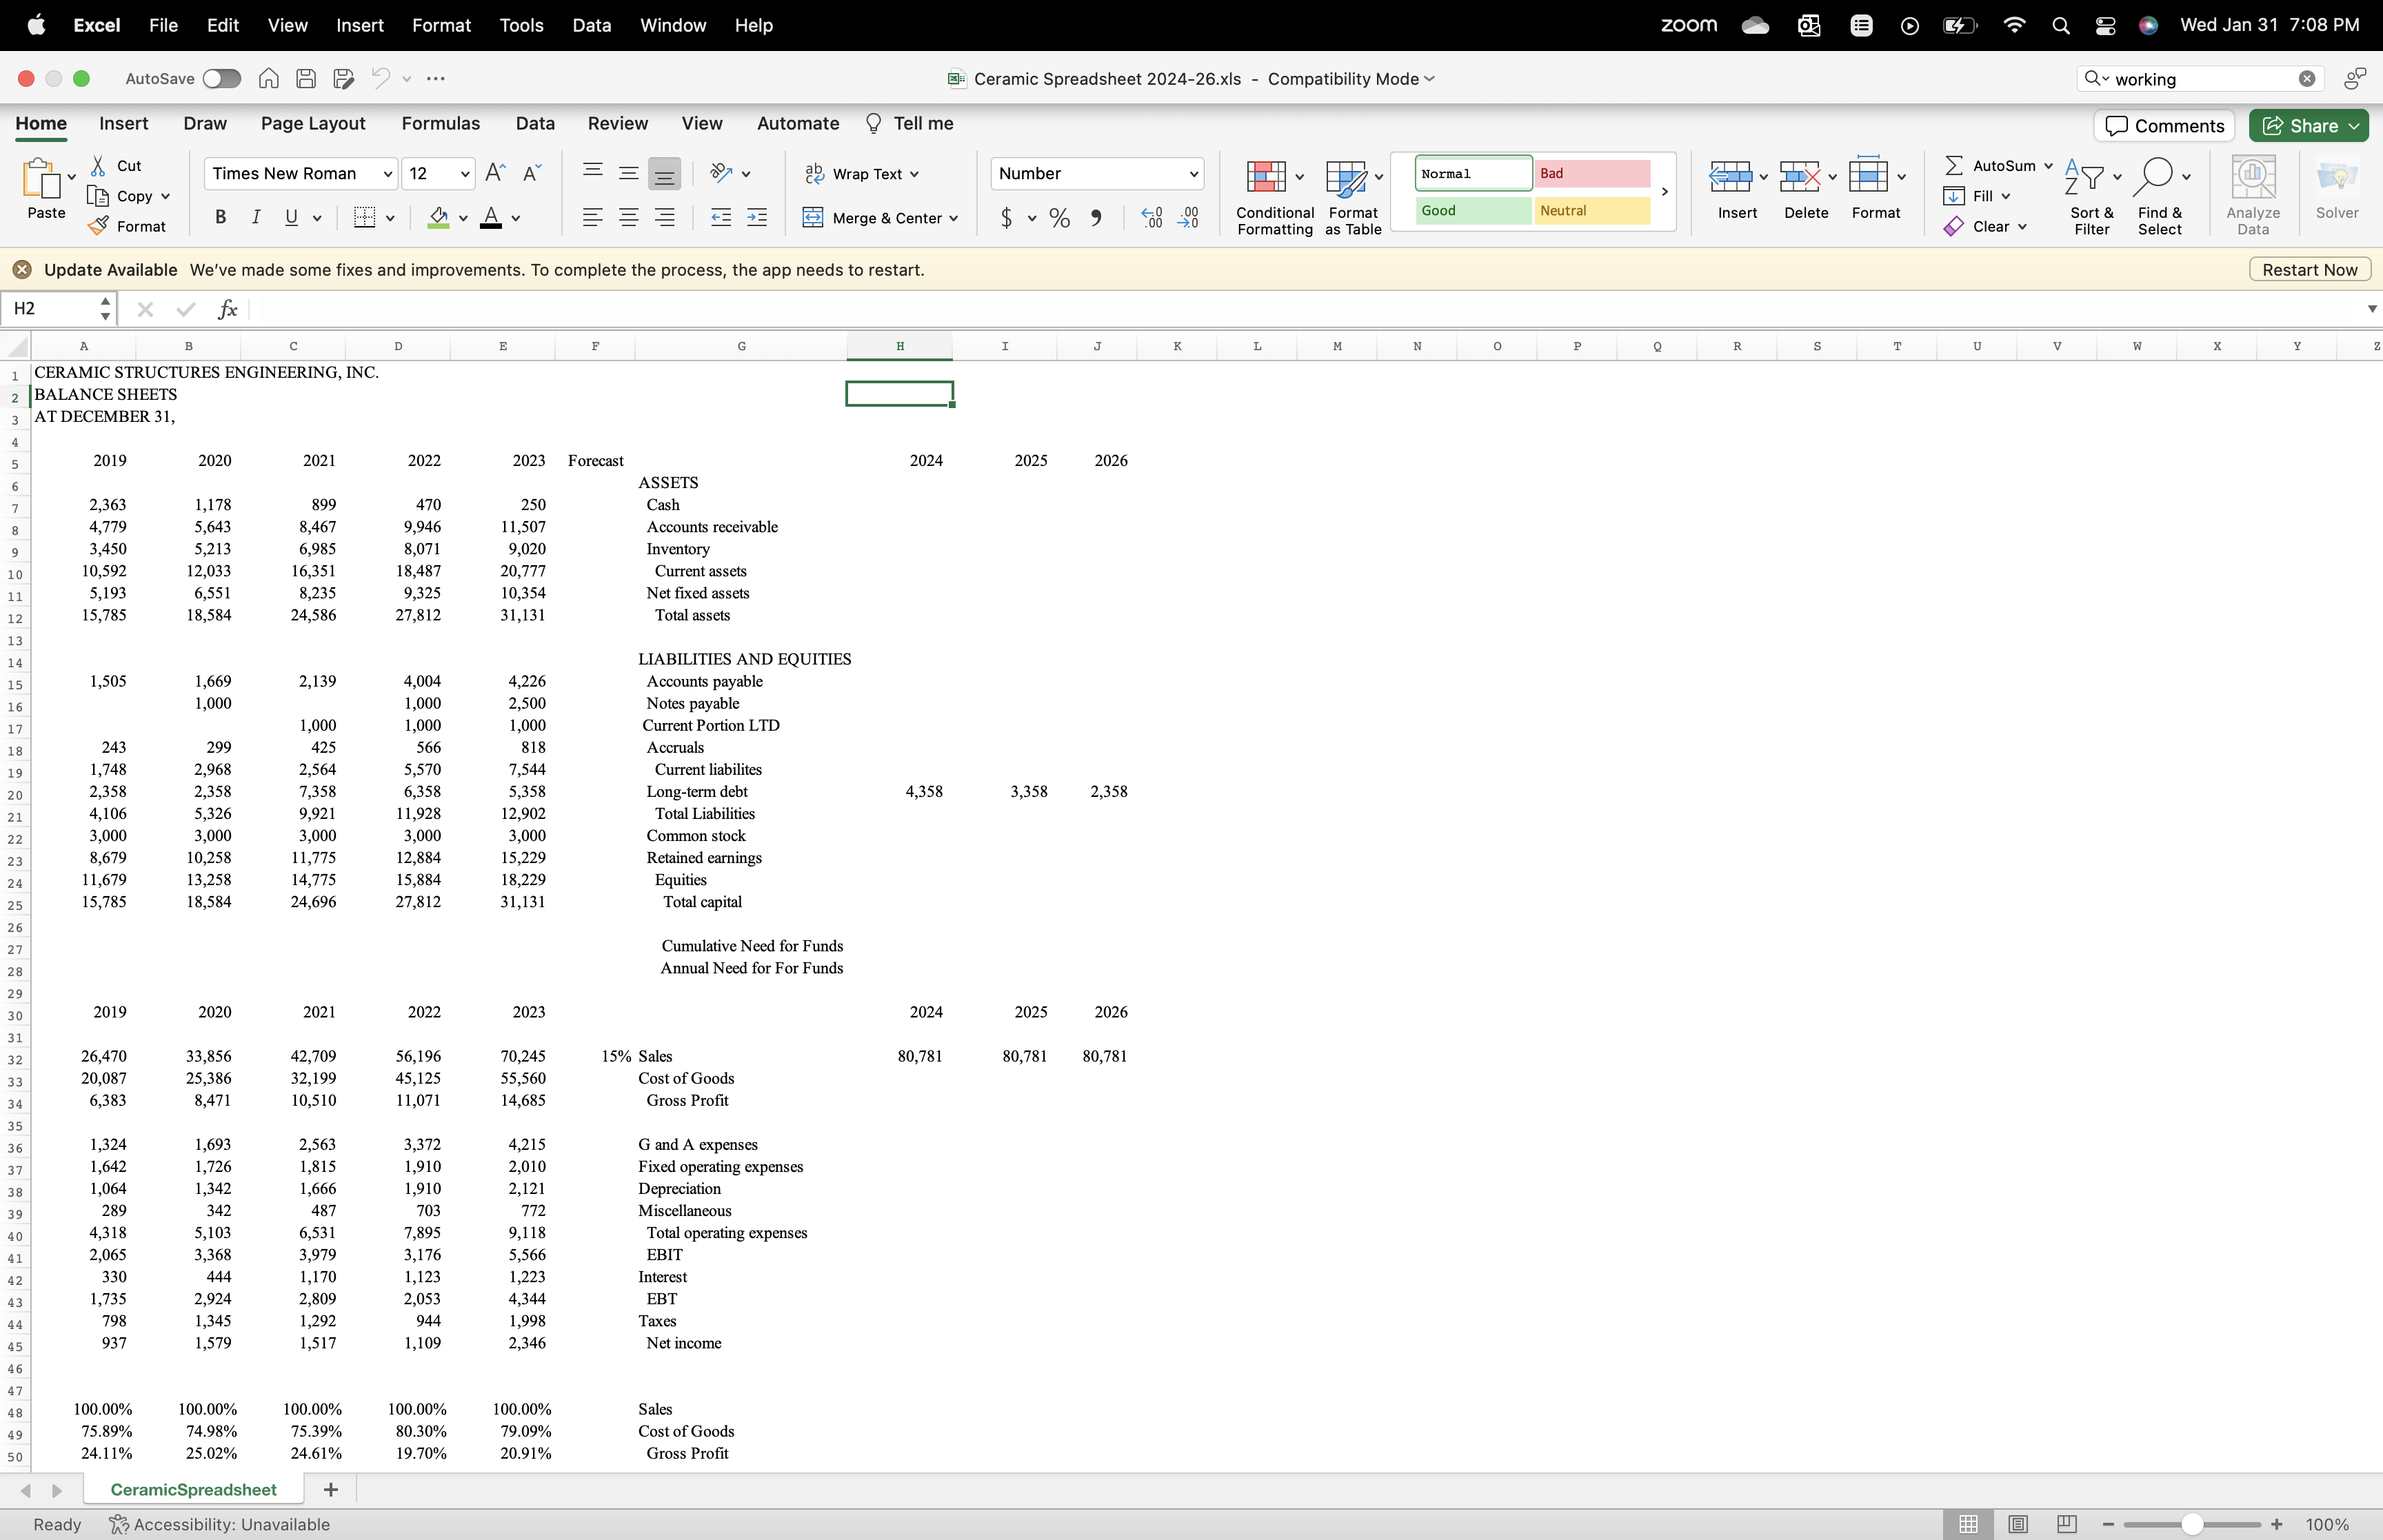The height and width of the screenshot is (1540, 2383).
Task: Click the Format painter brush icon
Action: 98,226
